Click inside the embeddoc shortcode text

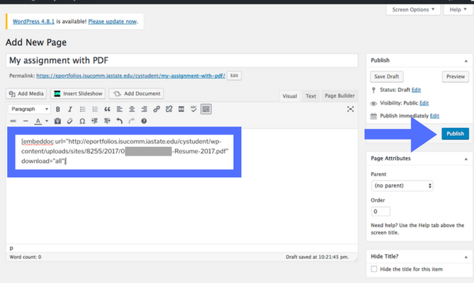click(125, 151)
